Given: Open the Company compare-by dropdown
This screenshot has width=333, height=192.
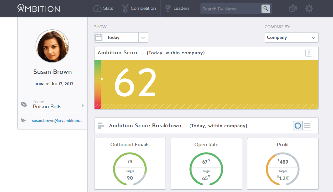Looking at the screenshot, I should coord(291,38).
